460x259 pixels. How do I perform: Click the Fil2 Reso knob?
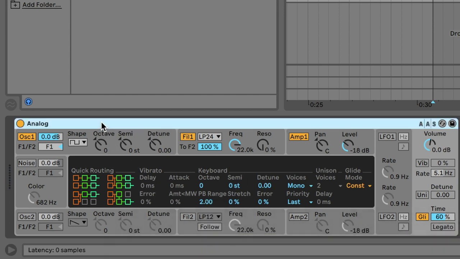click(262, 225)
